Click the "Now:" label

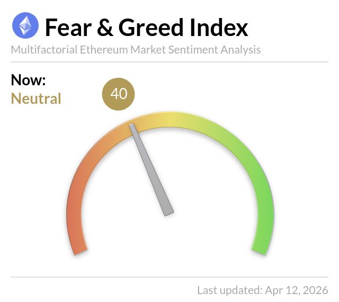(28, 81)
